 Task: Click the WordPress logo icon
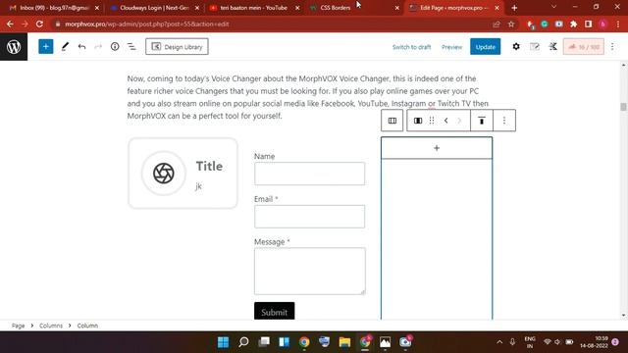[x=14, y=47]
